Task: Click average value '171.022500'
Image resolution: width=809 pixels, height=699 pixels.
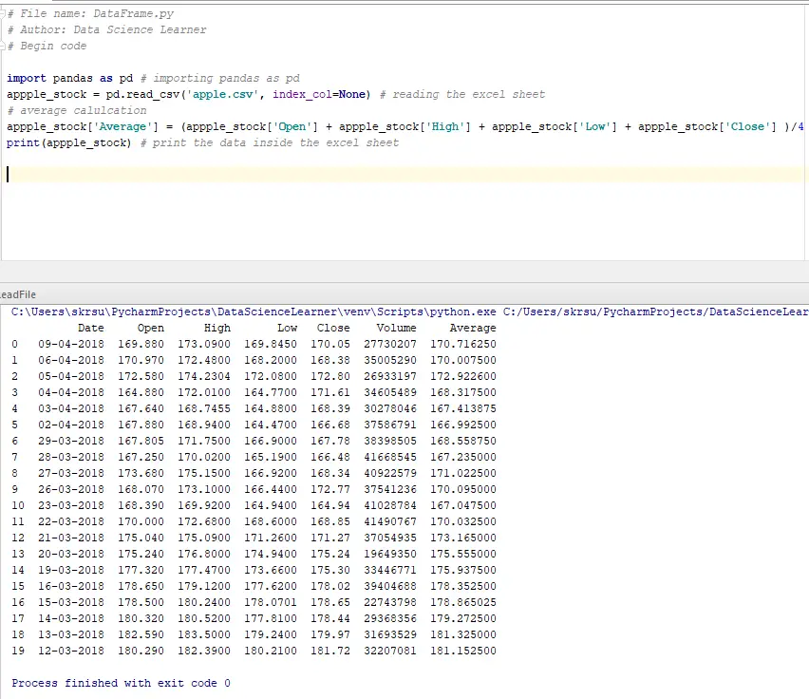Action: (x=463, y=473)
